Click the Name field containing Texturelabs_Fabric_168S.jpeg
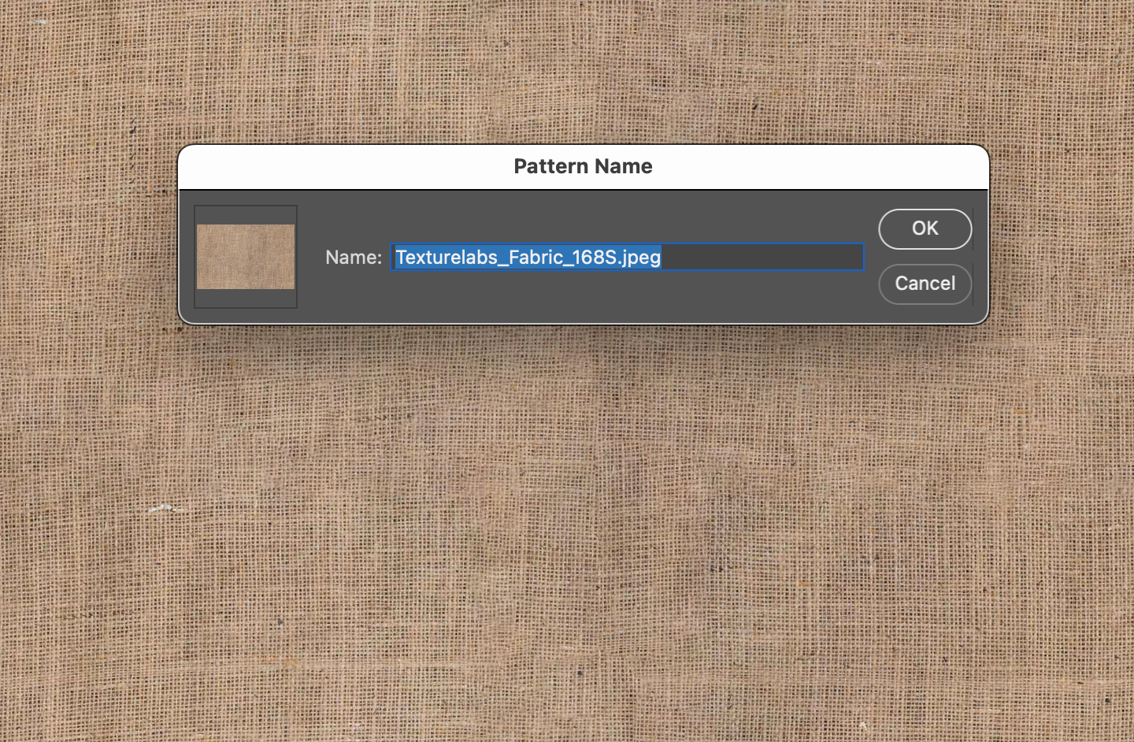The width and height of the screenshot is (1134, 742). pyautogui.click(x=627, y=257)
